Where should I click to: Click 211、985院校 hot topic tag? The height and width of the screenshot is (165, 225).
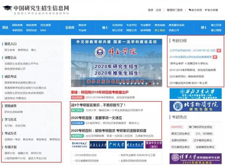click(x=204, y=134)
